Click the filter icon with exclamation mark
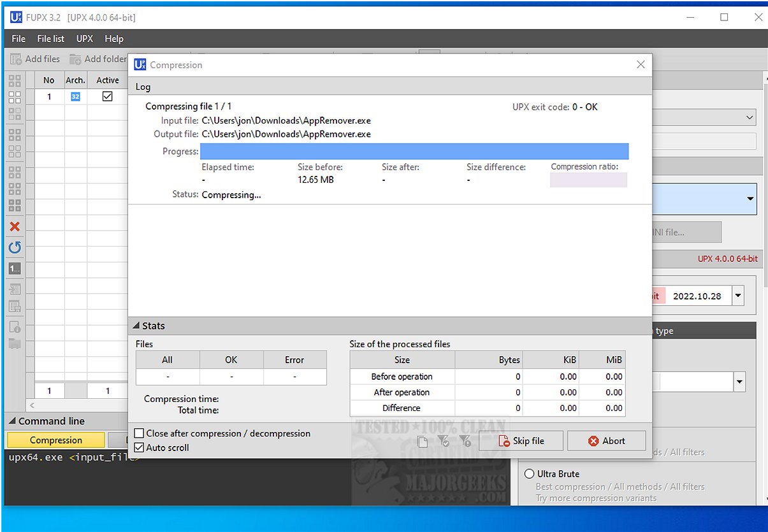768x532 pixels. pyautogui.click(x=465, y=441)
